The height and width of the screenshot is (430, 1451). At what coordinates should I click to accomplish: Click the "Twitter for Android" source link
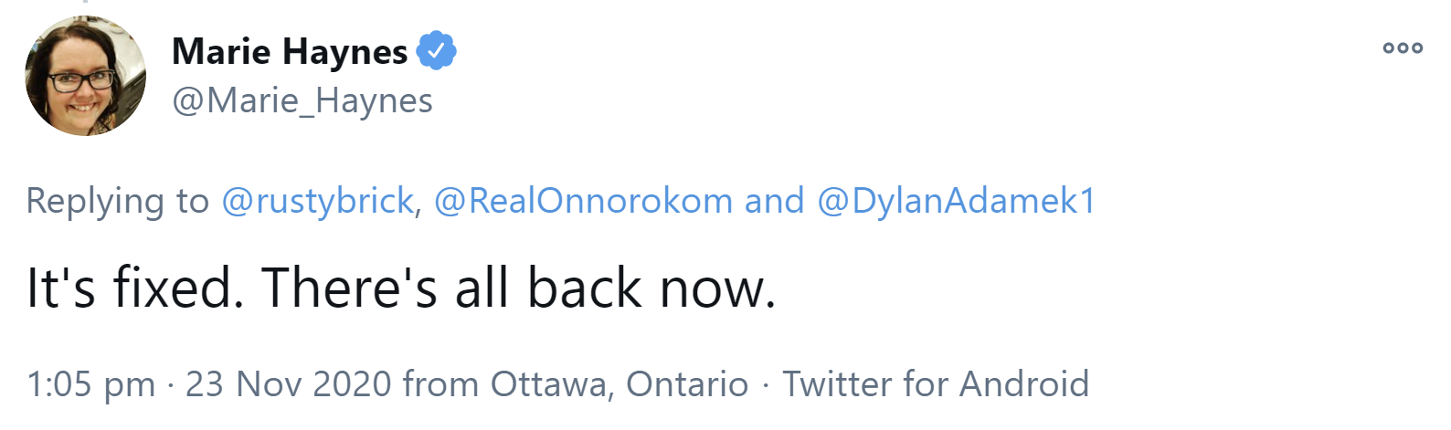[x=936, y=384]
